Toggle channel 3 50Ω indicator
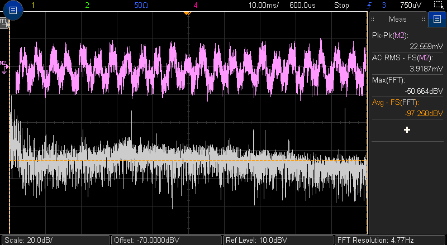The height and width of the screenshot is (245, 447). [141, 5]
